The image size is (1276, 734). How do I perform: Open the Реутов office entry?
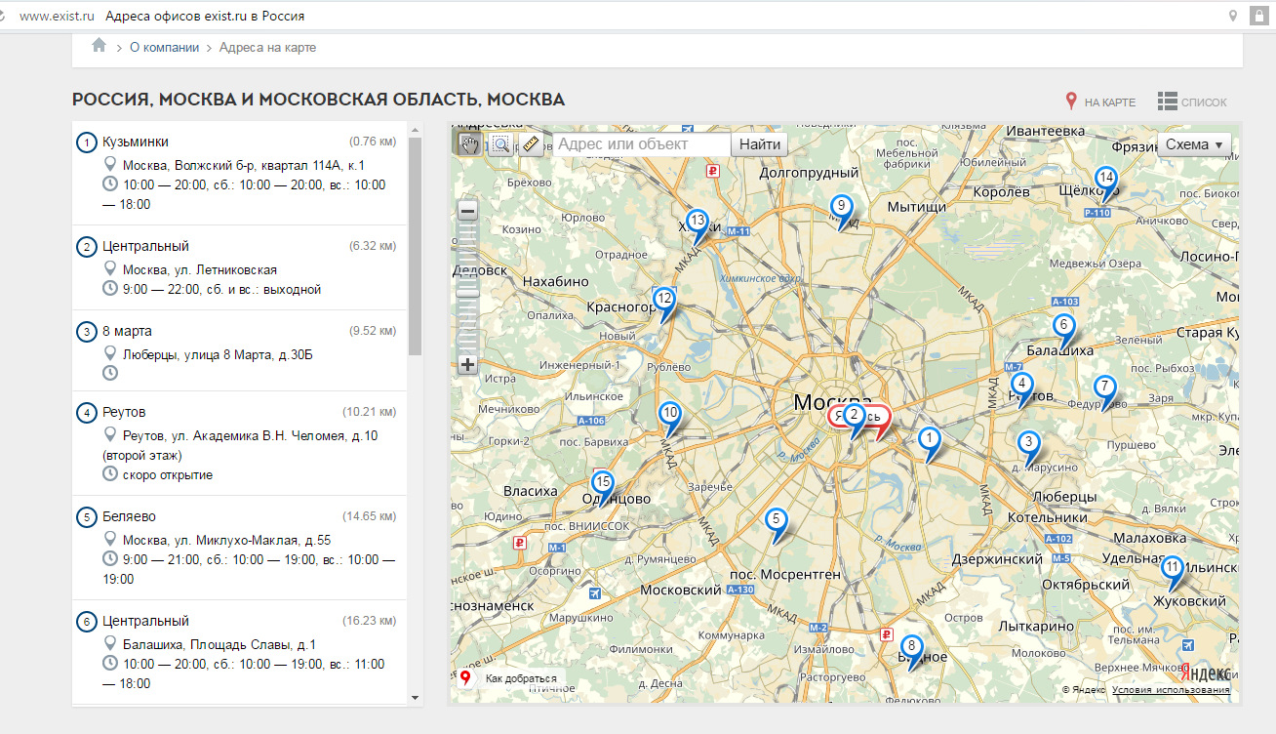click(x=124, y=413)
